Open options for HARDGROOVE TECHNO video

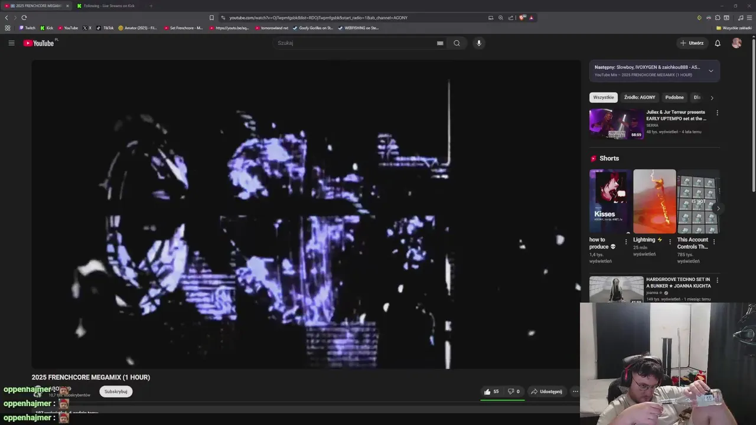(717, 280)
